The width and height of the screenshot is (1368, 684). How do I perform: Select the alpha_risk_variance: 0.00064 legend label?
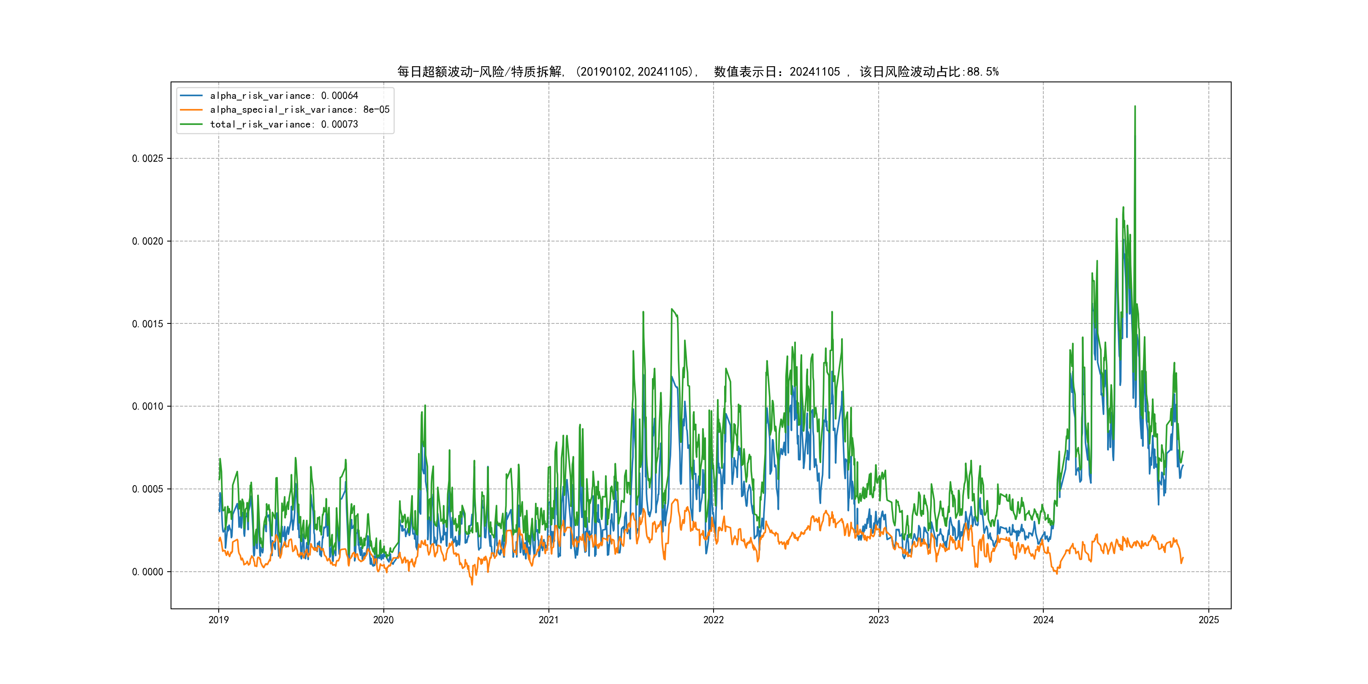coord(284,95)
